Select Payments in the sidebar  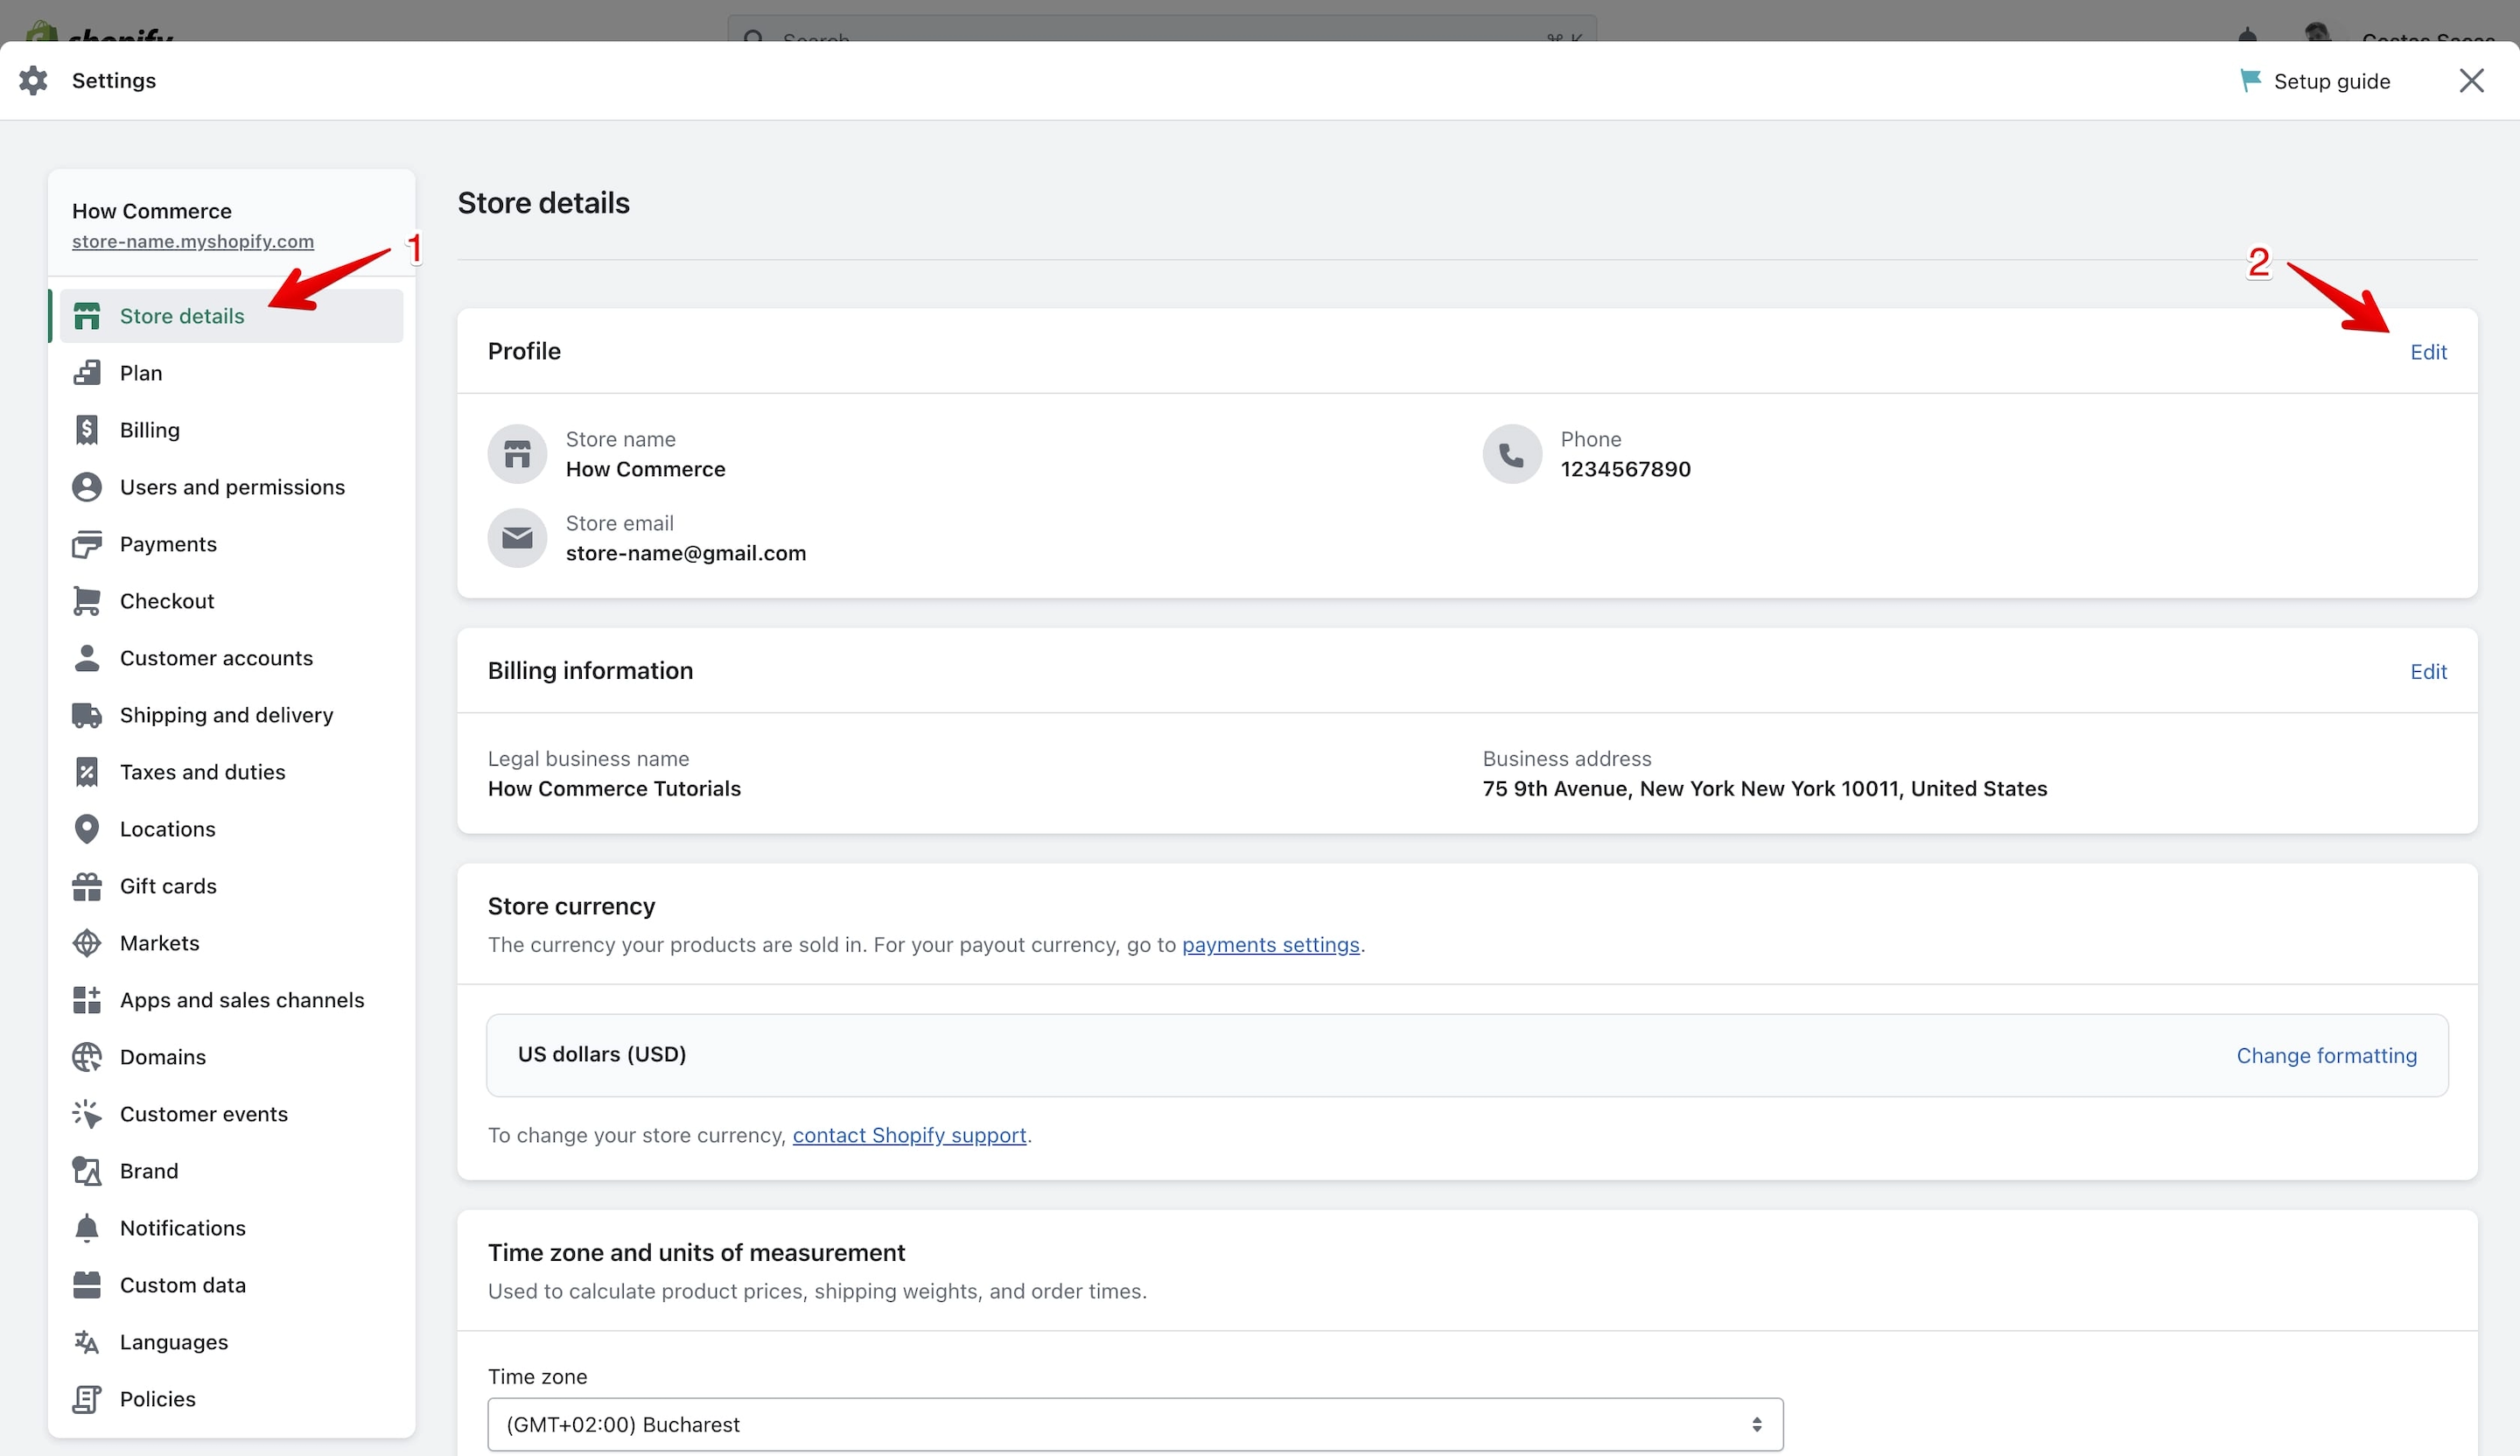(231, 544)
